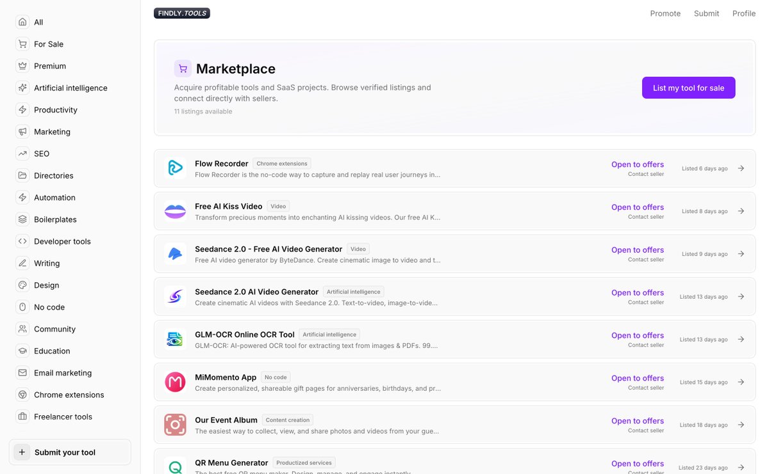Click the folder icon beside Directories

pyautogui.click(x=22, y=175)
